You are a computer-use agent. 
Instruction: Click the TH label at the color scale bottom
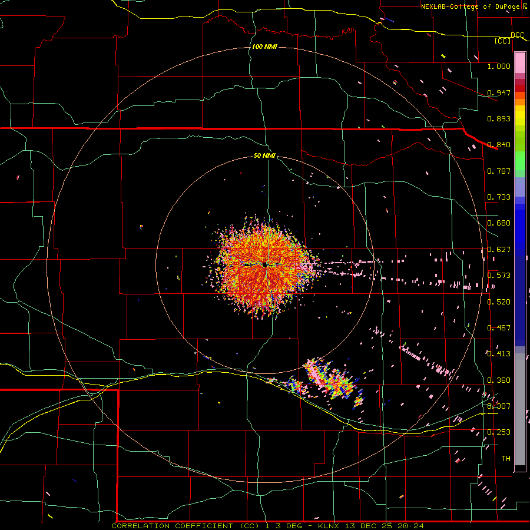coord(506,459)
